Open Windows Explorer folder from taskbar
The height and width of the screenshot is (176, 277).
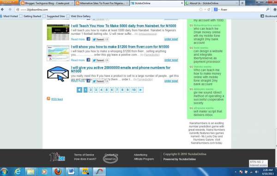click(30, 171)
